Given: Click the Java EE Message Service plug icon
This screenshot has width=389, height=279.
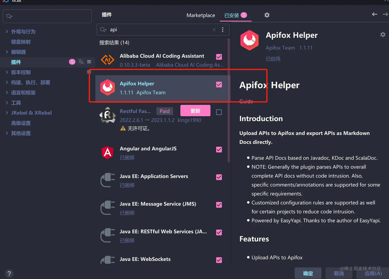Looking at the screenshot, I should point(108,208).
